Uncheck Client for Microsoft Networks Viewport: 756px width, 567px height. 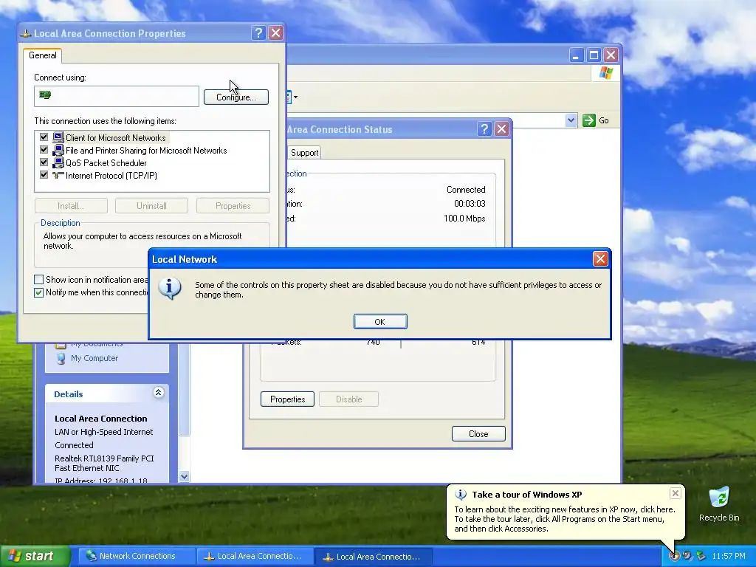click(x=44, y=137)
